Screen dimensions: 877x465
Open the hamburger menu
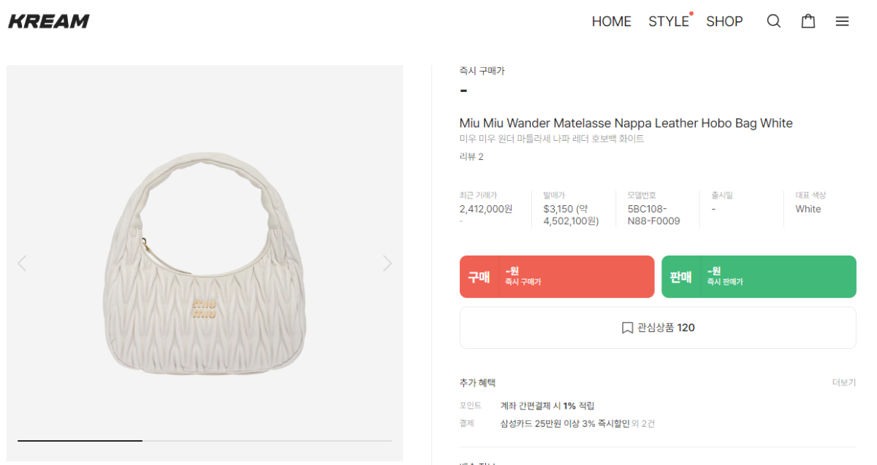point(842,21)
